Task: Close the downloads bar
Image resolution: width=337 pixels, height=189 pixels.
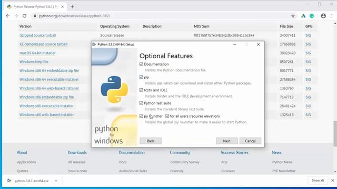Action: (333, 181)
